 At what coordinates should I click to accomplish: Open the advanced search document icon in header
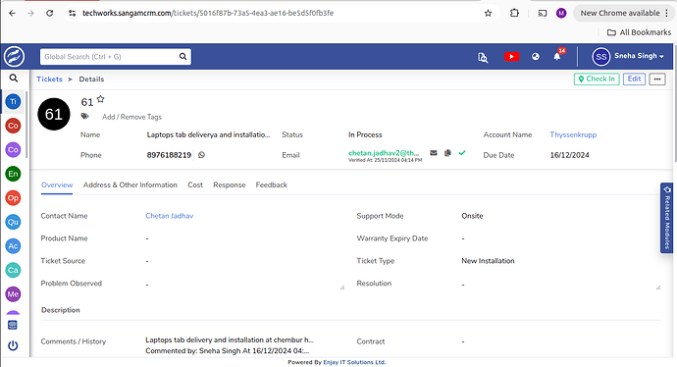[x=483, y=57]
